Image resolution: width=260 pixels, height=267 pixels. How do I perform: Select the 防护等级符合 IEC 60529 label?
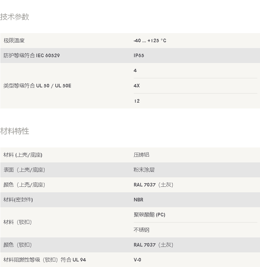tap(32, 56)
